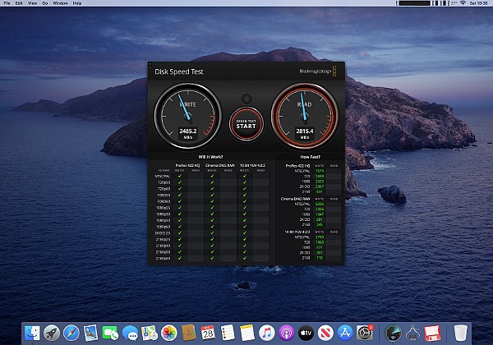Open Launchpad from the dock
The image size is (493, 345).
tap(53, 332)
